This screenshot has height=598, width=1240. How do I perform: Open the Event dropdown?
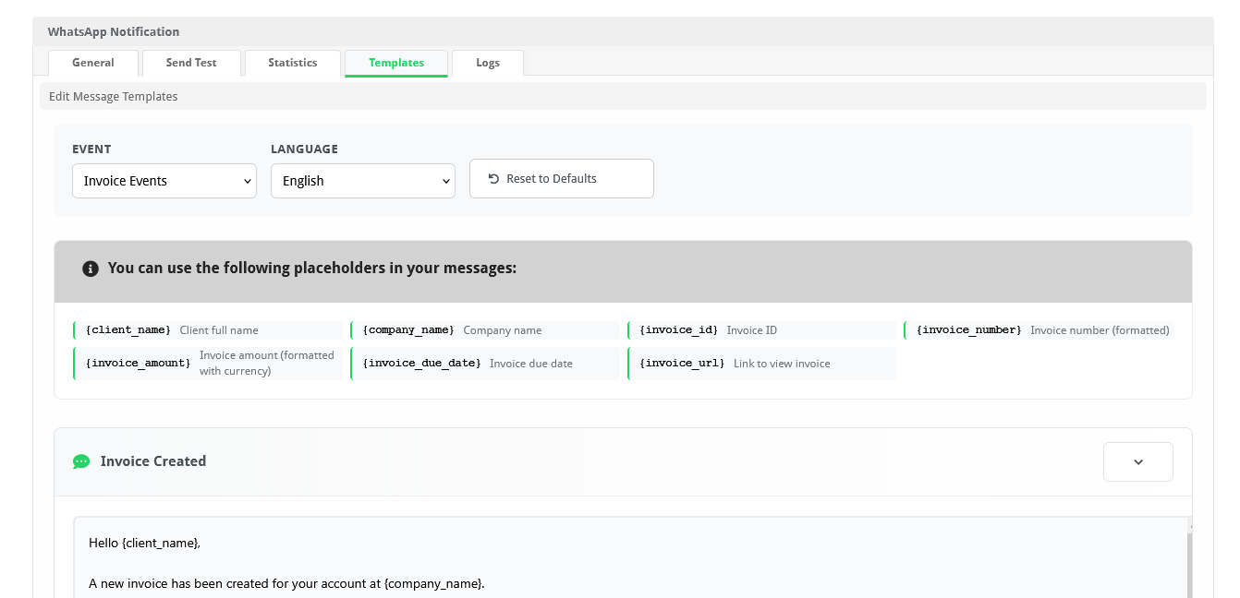click(x=164, y=181)
